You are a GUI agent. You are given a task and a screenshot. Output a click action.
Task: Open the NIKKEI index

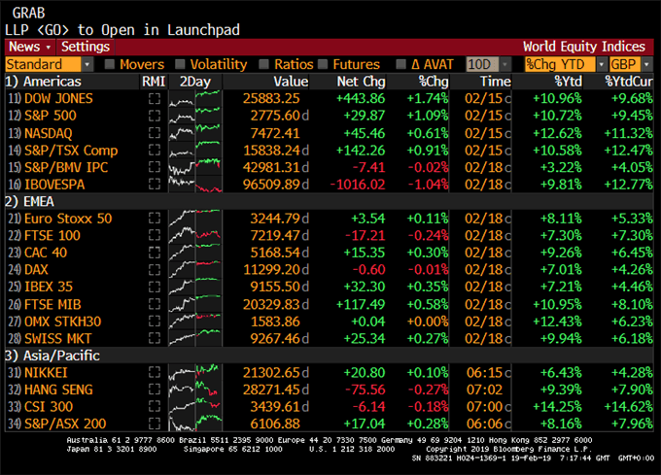point(46,373)
